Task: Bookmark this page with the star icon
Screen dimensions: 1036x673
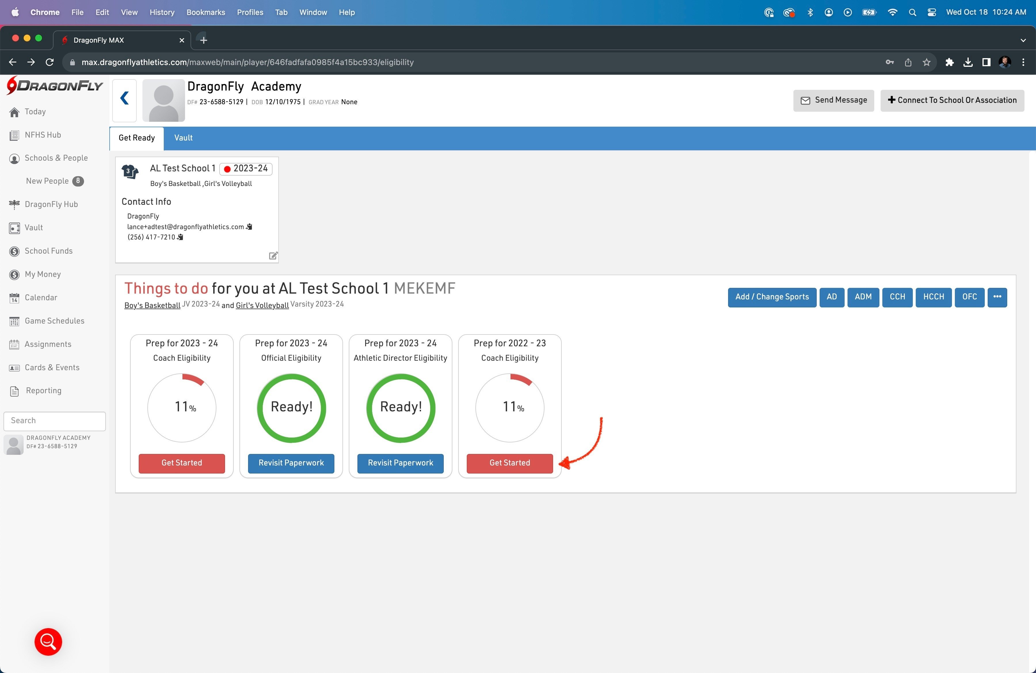Action: tap(926, 62)
